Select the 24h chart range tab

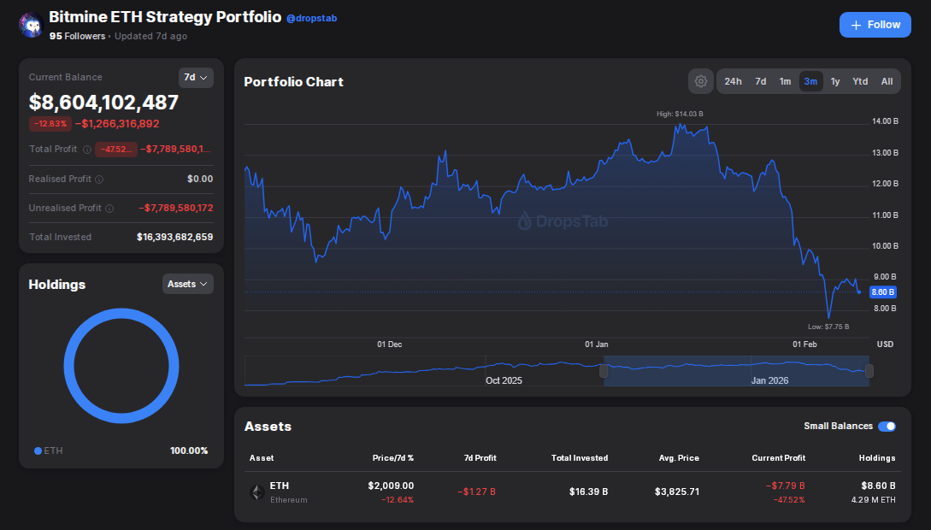(733, 81)
